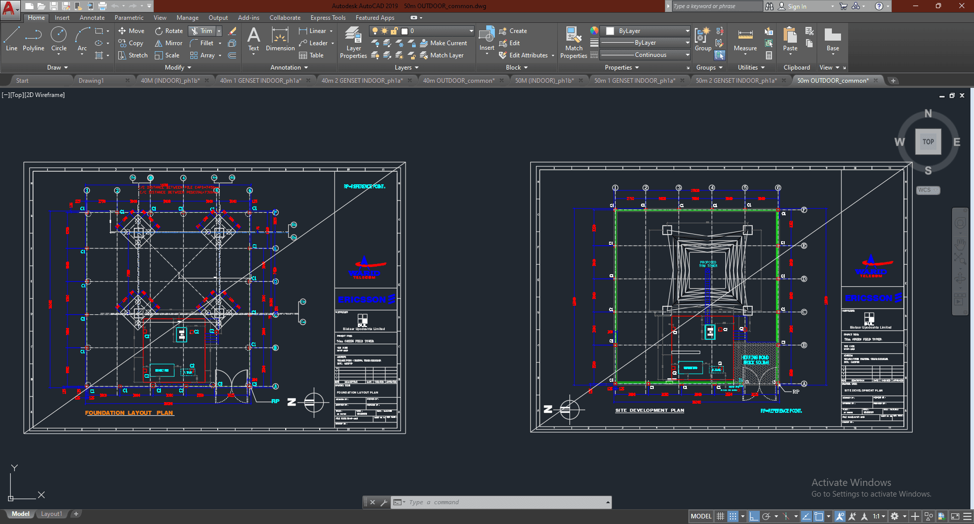
Task: Toggle snap mode in status bar
Action: (733, 516)
